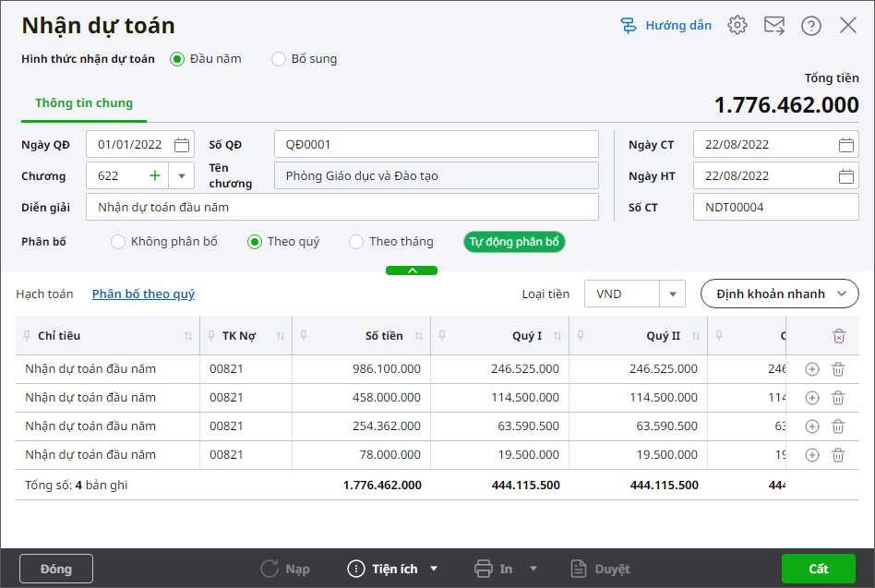
Task: Open calendar picker for Ngày HT
Action: click(x=846, y=176)
